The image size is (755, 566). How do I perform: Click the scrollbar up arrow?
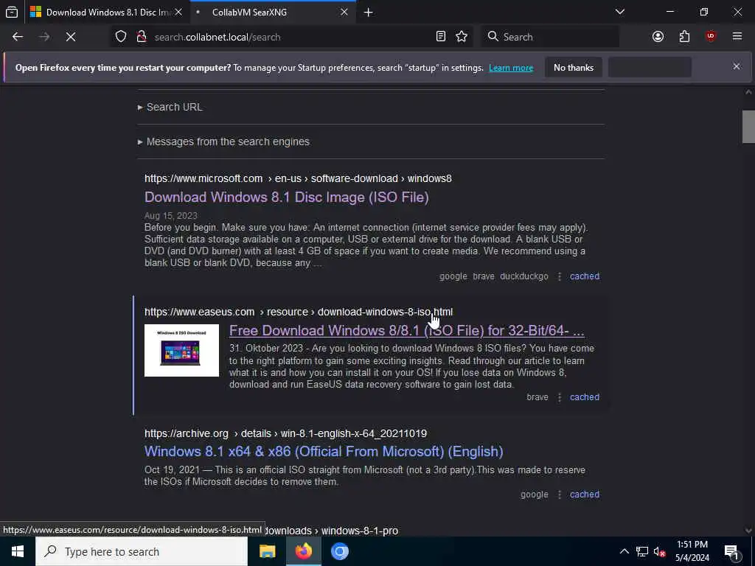coord(748,92)
